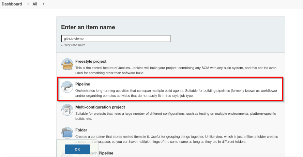Image resolution: width=303 pixels, height=157 pixels.
Task: Confirm with the OK button
Action: click(77, 149)
